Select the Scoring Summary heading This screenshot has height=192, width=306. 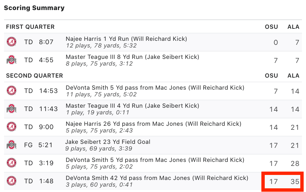tap(34, 8)
